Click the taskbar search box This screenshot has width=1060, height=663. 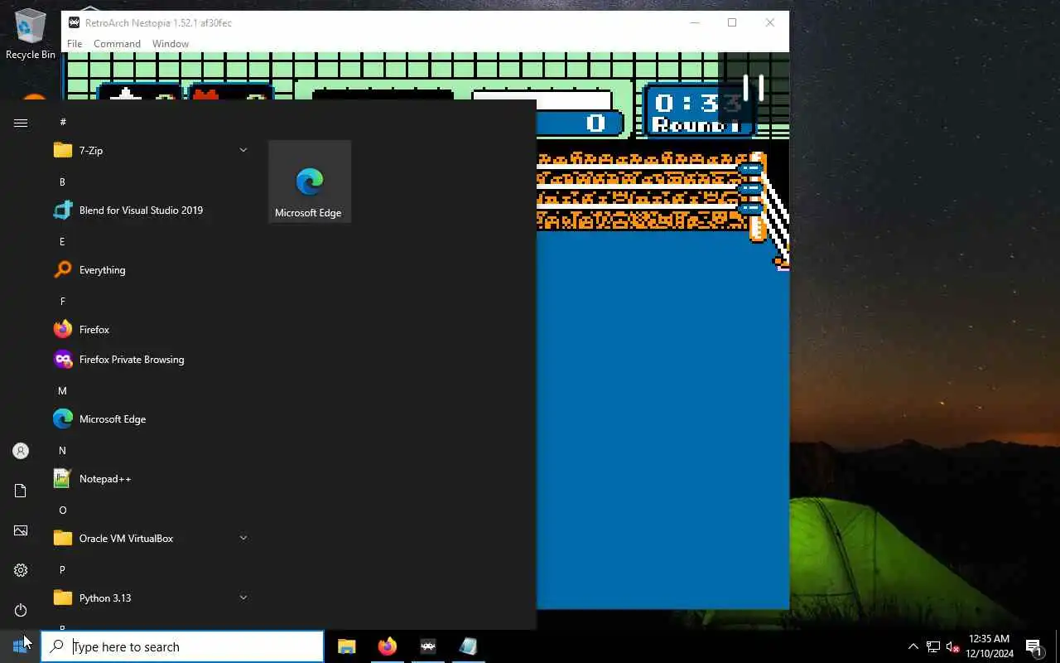[x=182, y=646]
